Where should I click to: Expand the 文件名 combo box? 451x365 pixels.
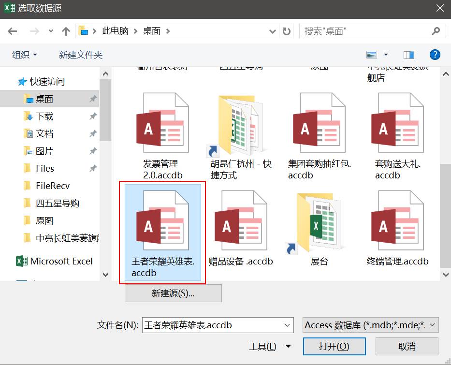(289, 325)
